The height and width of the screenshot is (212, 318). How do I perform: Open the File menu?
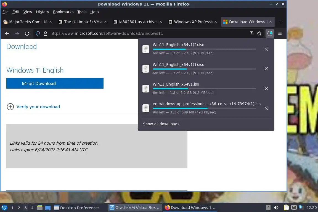coord(6,12)
